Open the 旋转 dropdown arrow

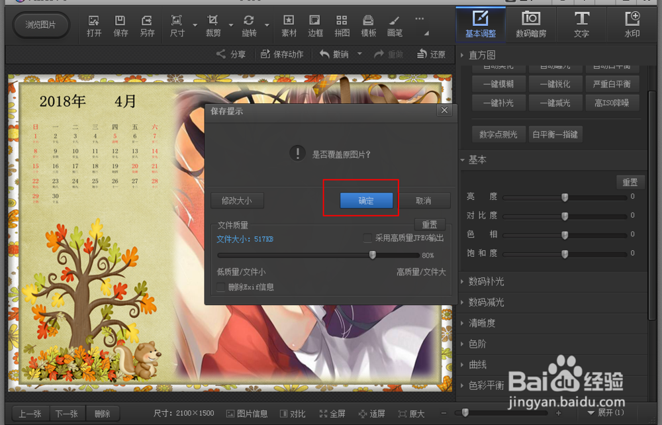click(267, 25)
